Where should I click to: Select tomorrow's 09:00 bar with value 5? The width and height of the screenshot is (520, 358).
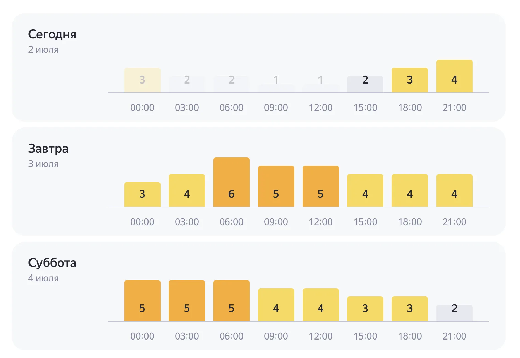point(276,186)
